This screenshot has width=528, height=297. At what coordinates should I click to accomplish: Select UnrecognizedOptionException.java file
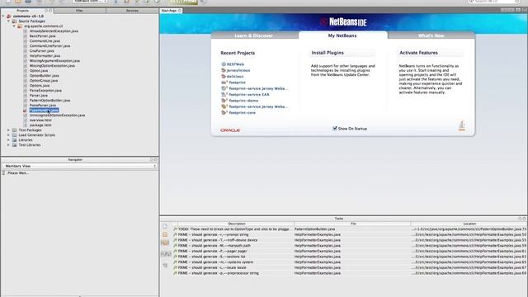click(x=57, y=115)
